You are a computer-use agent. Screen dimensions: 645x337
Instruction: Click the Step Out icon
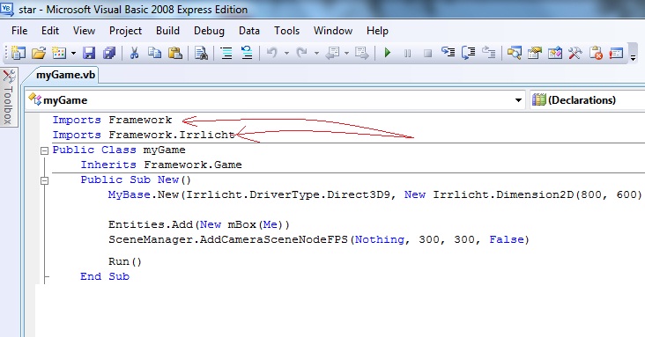489,52
